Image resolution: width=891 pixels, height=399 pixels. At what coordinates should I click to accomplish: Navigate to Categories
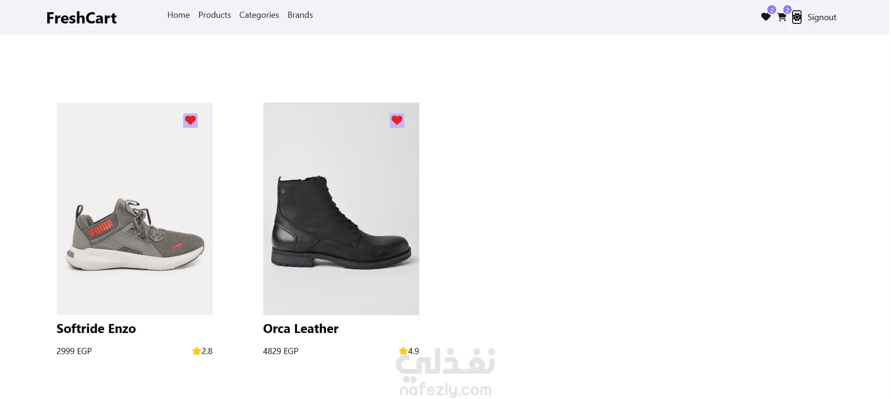tap(259, 15)
